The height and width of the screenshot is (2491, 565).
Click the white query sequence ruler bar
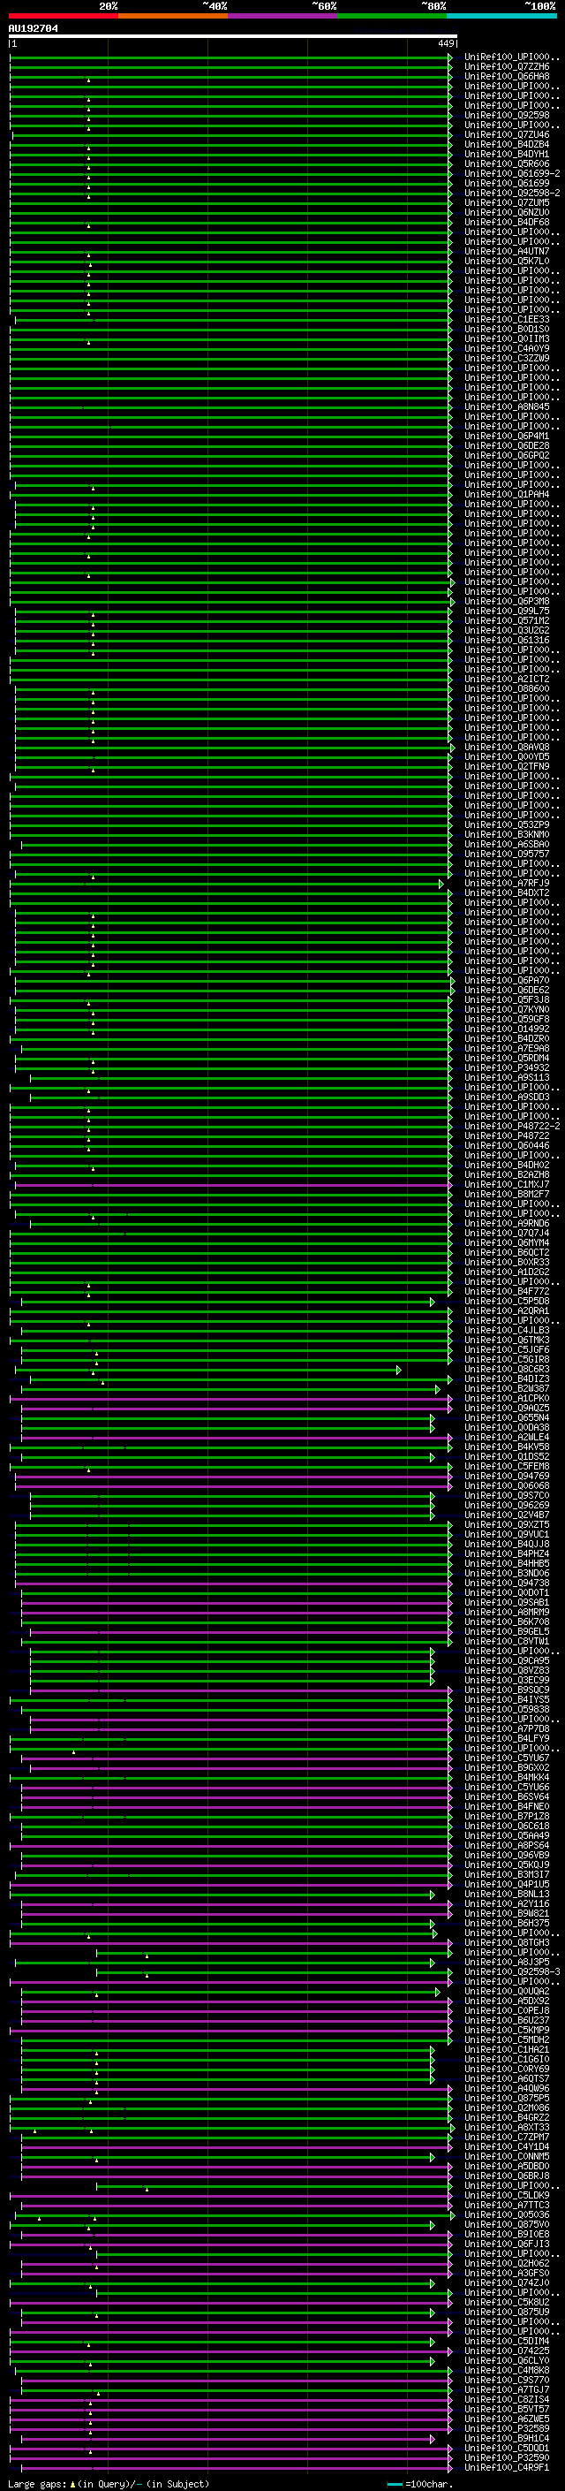click(x=233, y=37)
